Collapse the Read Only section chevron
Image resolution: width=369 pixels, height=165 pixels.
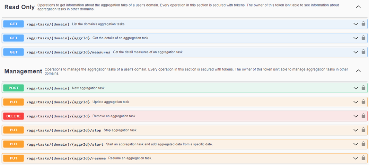click(x=358, y=7)
